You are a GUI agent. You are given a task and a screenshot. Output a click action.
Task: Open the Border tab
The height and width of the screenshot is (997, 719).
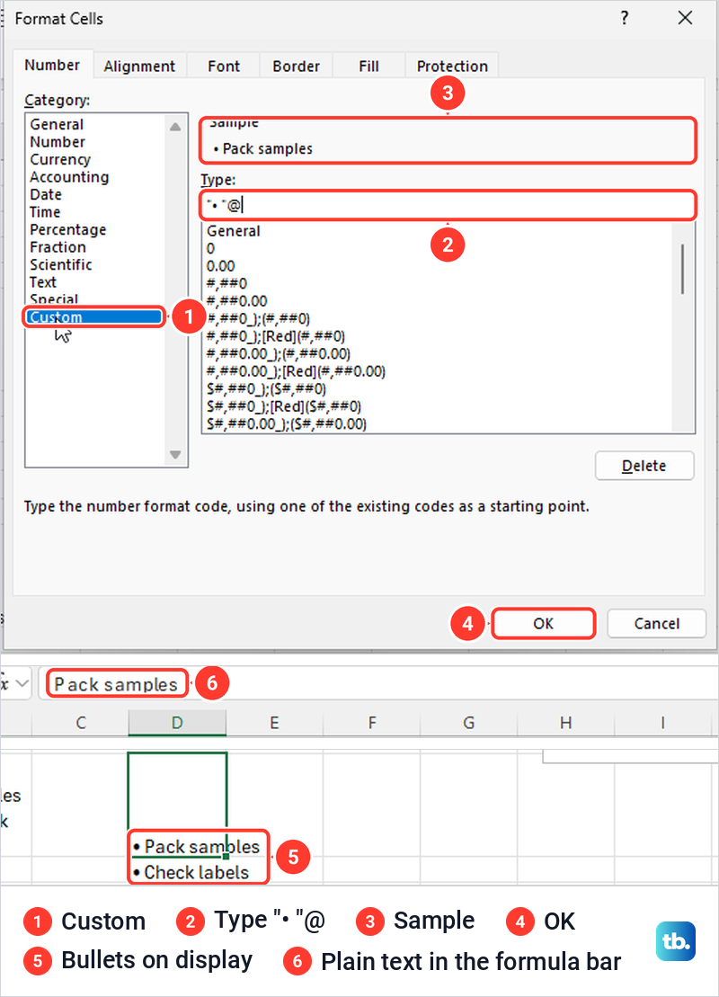tap(296, 67)
